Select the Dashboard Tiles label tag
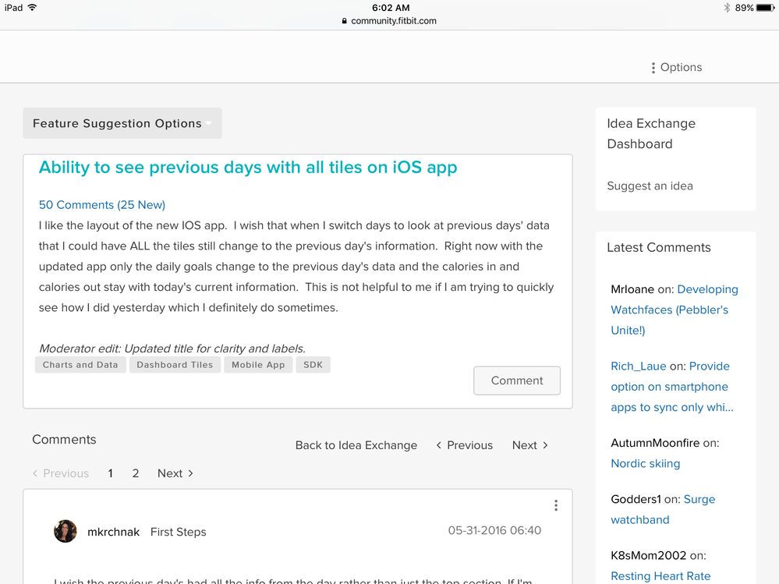The image size is (779, 584). pos(175,364)
